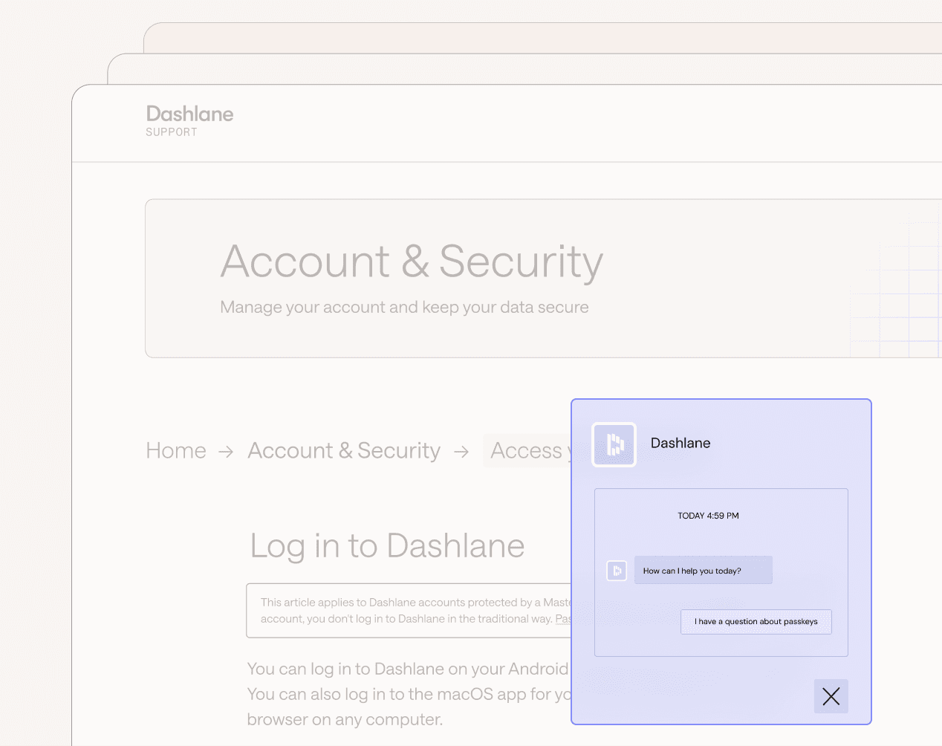Open the 'Access' breadcrumb item
Screen dimensions: 942x746
(x=527, y=450)
